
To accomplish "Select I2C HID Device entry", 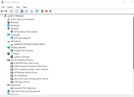I will pos(21,76).
